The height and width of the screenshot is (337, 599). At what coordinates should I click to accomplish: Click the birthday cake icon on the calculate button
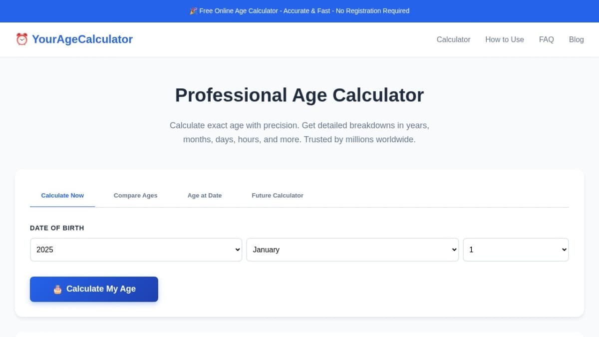coord(57,289)
